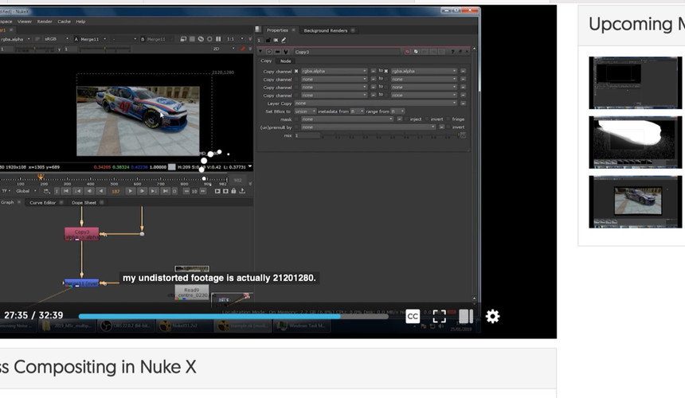Float the Copy3 panel icon
The height and width of the screenshot is (398, 685).
460,52
